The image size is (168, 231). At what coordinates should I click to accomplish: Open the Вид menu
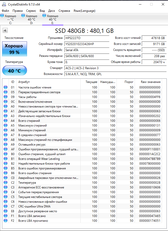pyautogui.click(x=42, y=11)
